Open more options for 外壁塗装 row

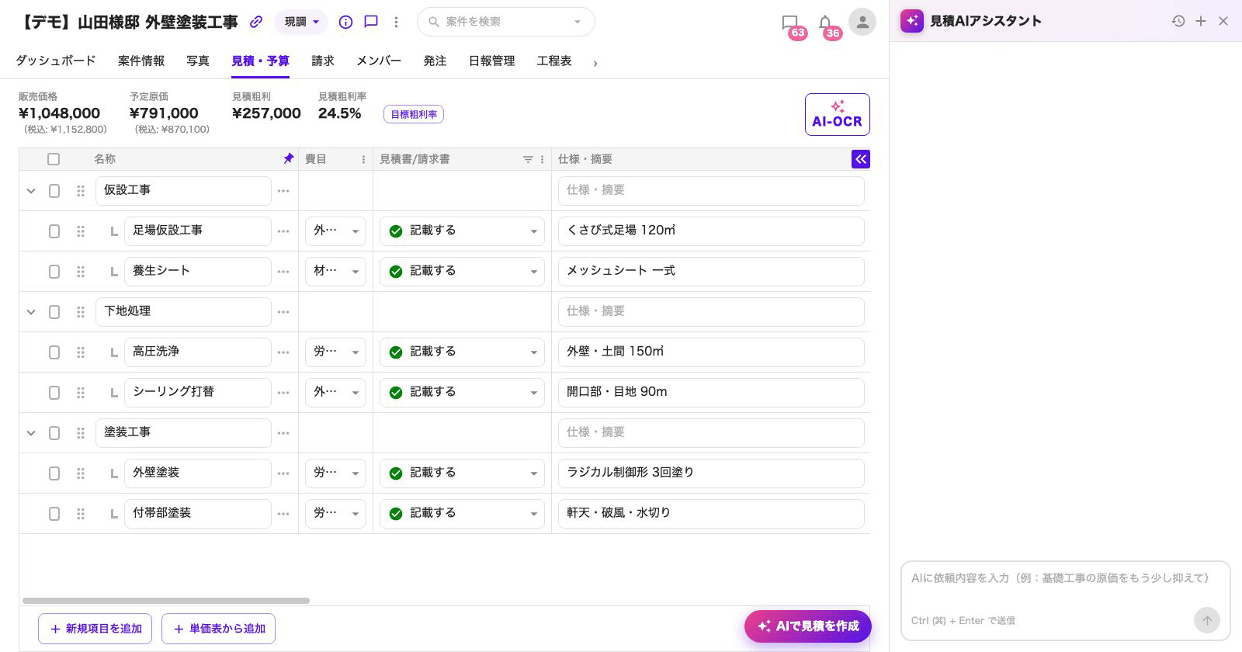283,473
